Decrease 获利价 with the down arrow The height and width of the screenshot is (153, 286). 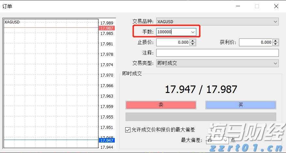coord(276,44)
